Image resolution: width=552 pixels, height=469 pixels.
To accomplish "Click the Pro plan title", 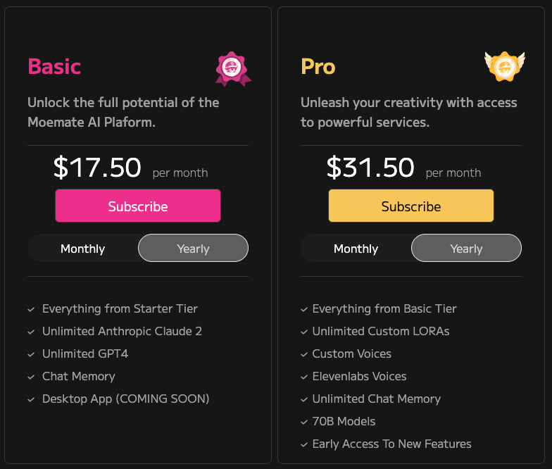I will tap(318, 67).
